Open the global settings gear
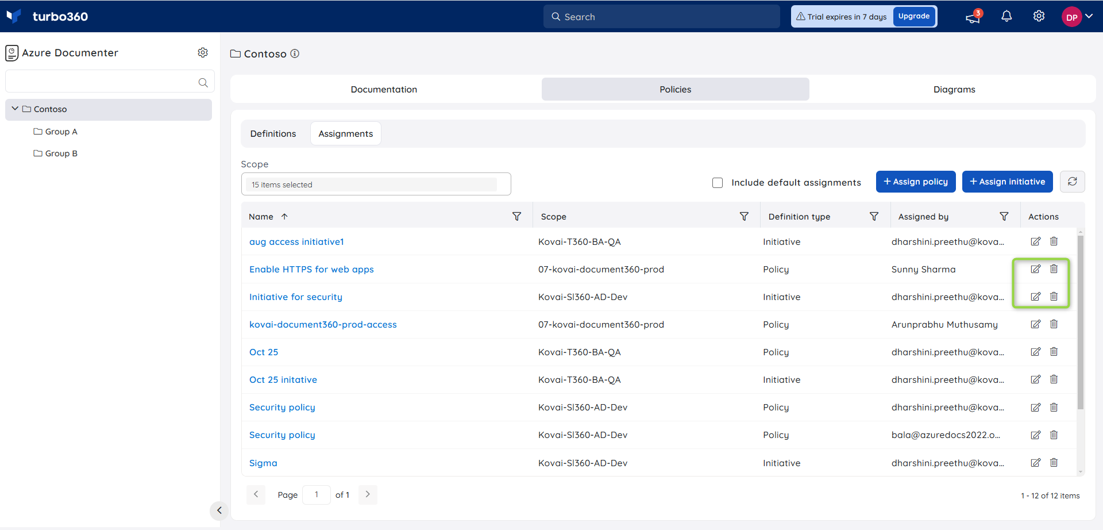The height and width of the screenshot is (530, 1103). pyautogui.click(x=1039, y=16)
